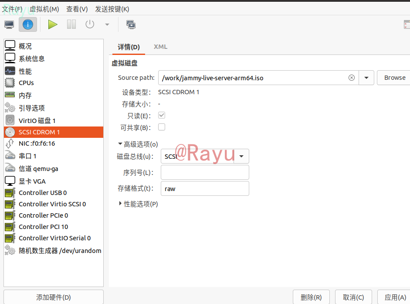Open the 查看 menu
Screen dimensions: 410x304
(77, 9)
